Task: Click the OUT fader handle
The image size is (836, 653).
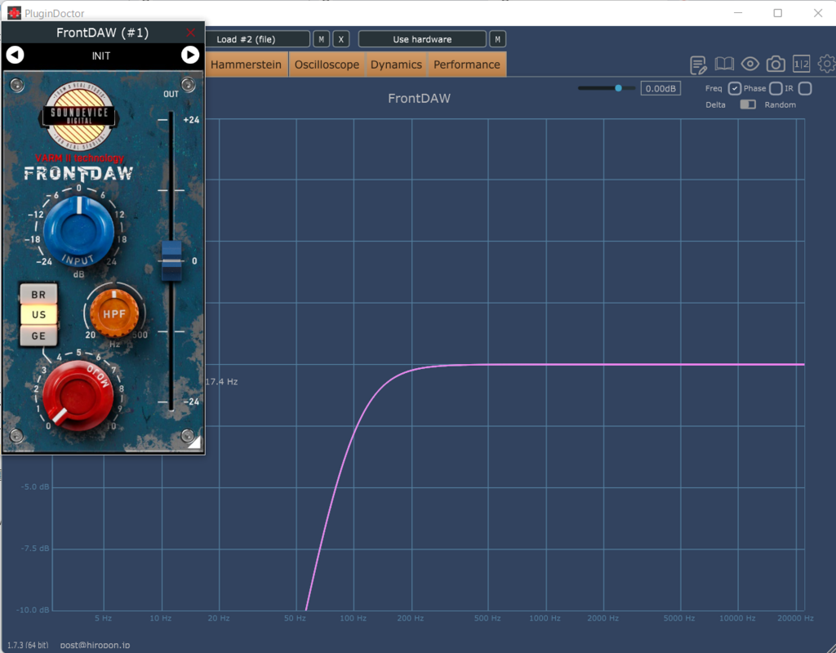Action: (x=171, y=260)
